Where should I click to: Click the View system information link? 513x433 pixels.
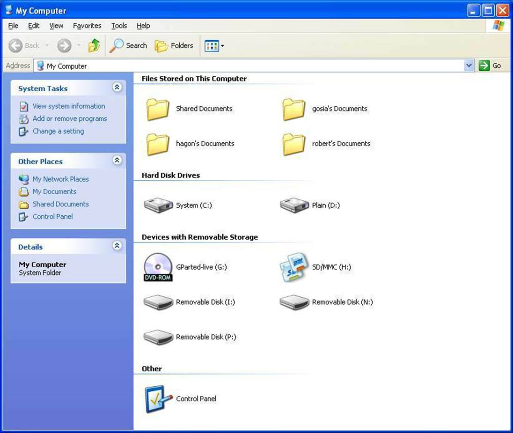[68, 106]
